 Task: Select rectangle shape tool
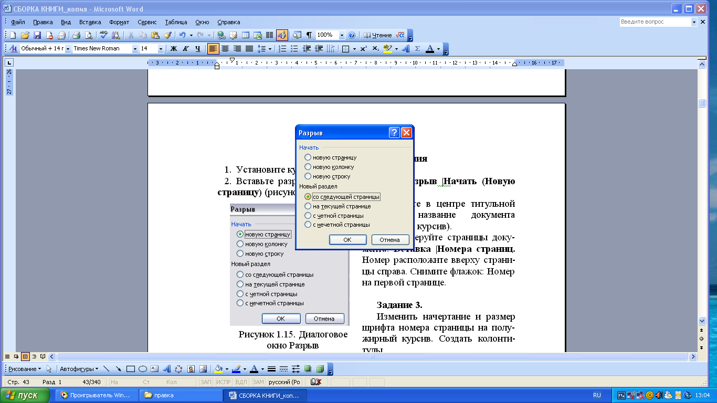(131, 369)
